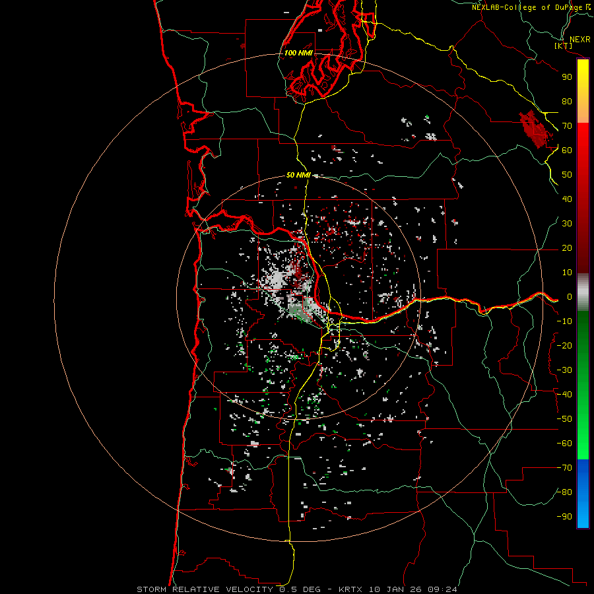Click the -20 scale label
The image size is (594, 594).
(x=564, y=345)
